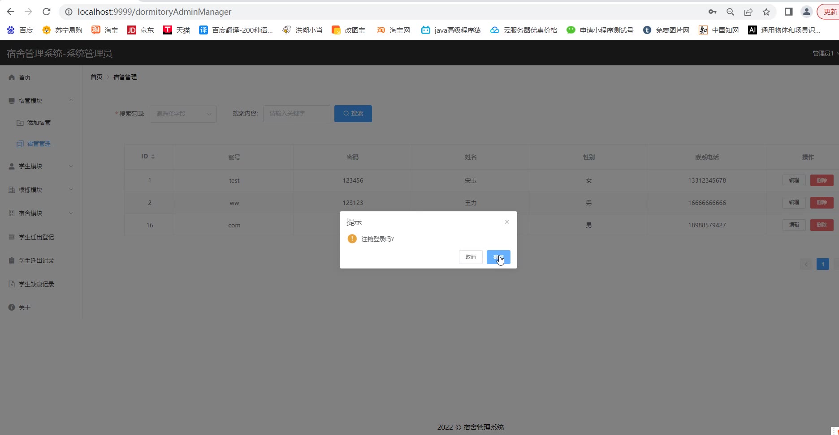Click the 学生迁出登记 list icon
Image resolution: width=839 pixels, height=435 pixels.
click(12, 237)
